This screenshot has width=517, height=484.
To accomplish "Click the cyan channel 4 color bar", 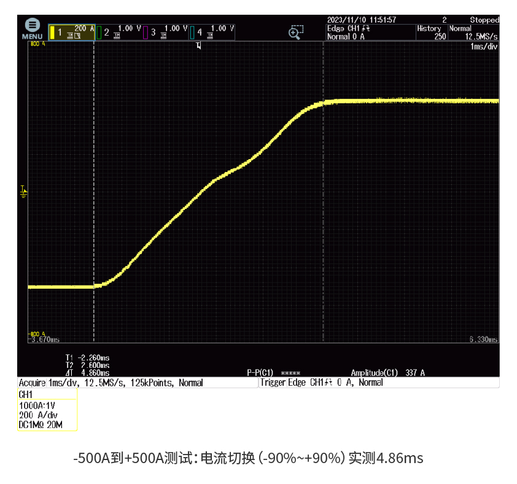I will pyautogui.click(x=192, y=33).
